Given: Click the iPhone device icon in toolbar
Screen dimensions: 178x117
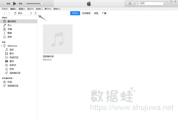Looking at the screenshot, I should (x=36, y=13).
